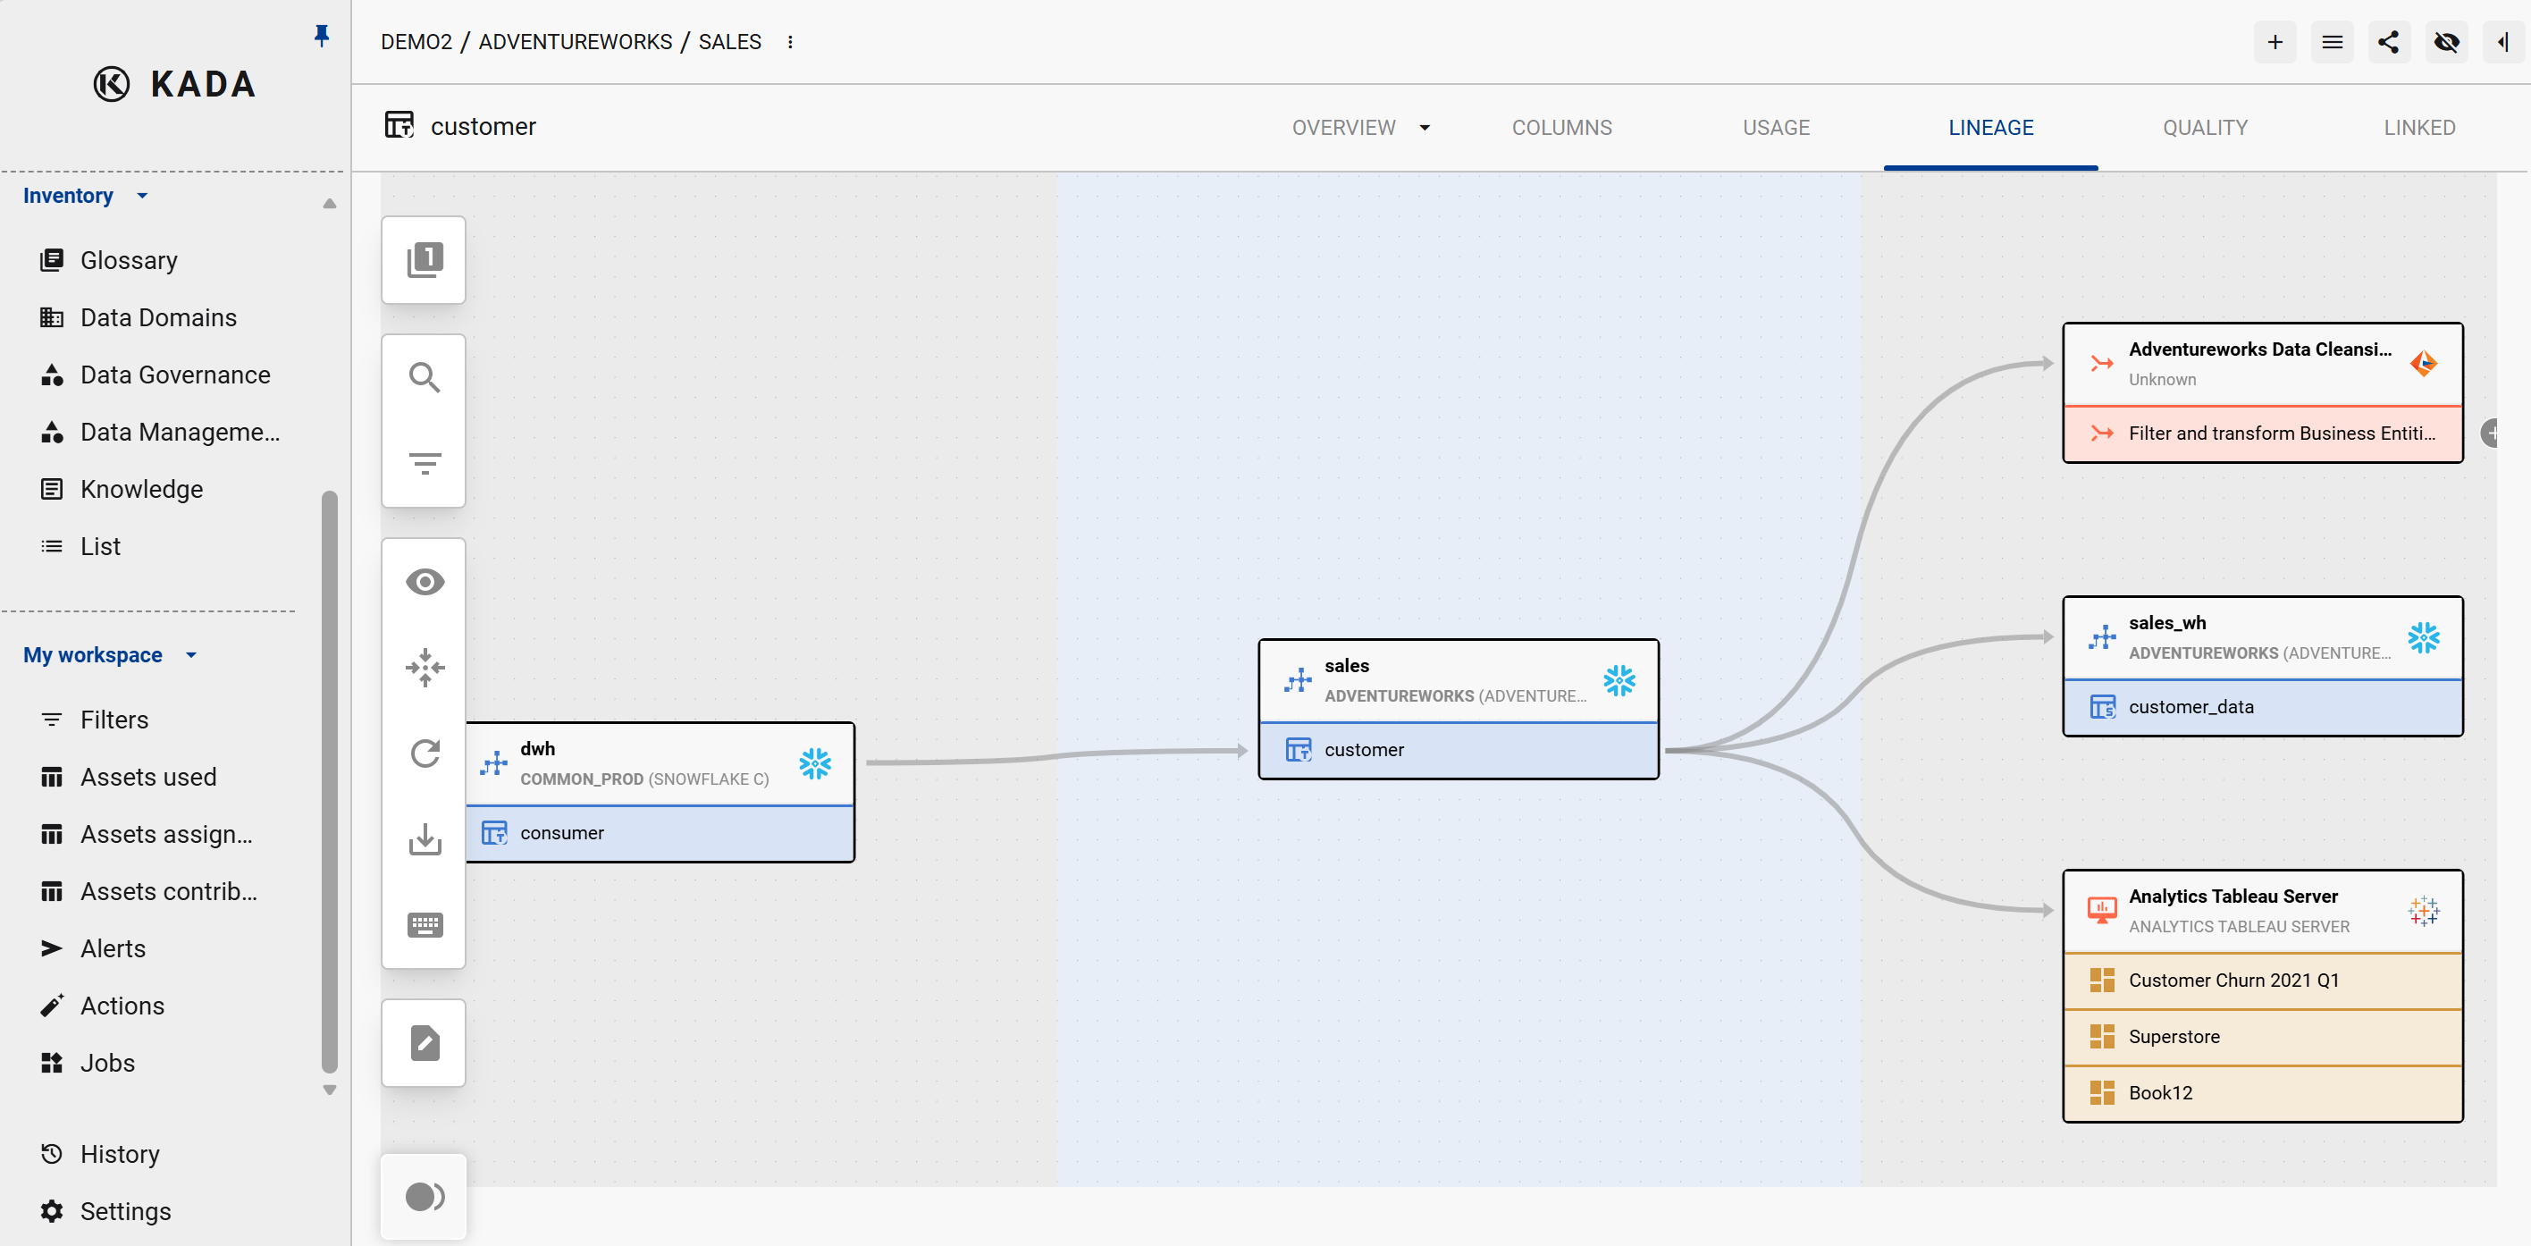The height and width of the screenshot is (1246, 2531).
Task: Expand the My workspace dropdown
Action: point(190,654)
